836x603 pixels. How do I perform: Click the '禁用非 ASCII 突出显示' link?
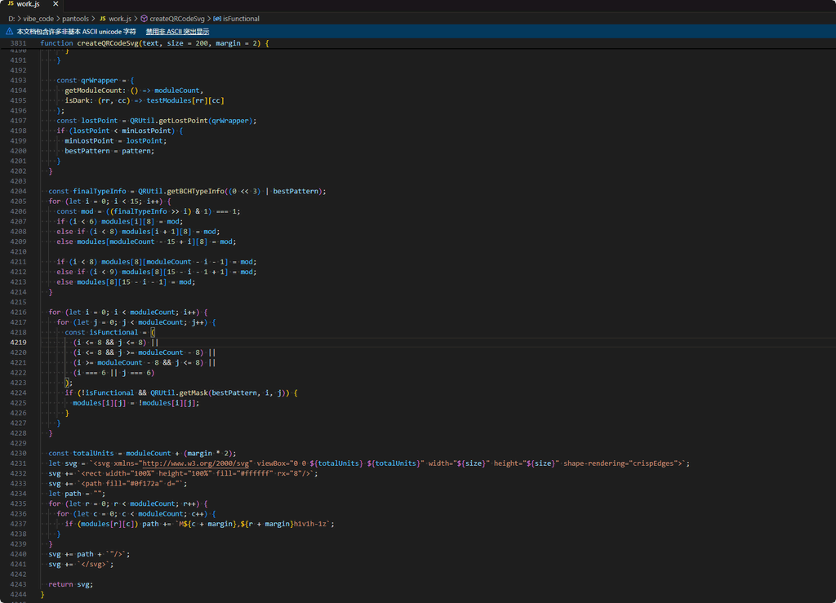177,32
